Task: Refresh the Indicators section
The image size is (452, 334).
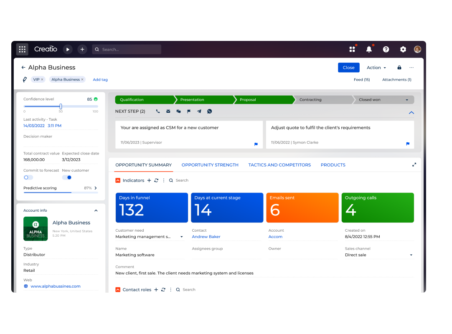Action: click(156, 180)
